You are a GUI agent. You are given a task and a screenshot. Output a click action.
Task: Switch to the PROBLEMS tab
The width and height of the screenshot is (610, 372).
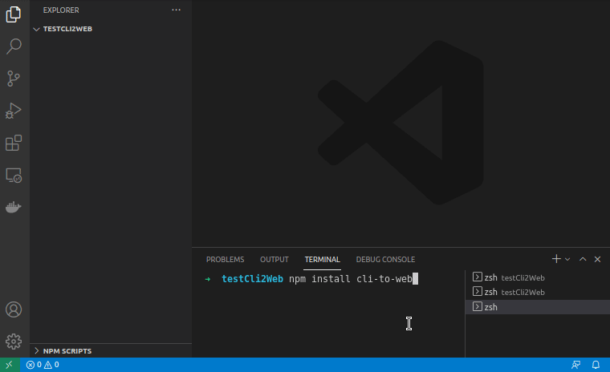click(x=226, y=259)
